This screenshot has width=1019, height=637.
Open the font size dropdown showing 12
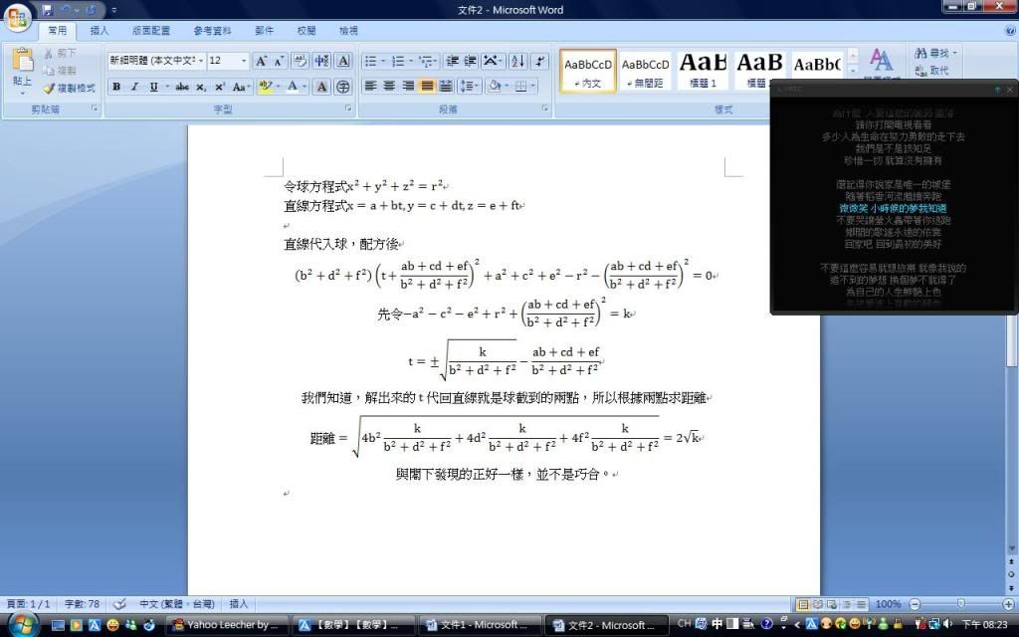coord(244,61)
